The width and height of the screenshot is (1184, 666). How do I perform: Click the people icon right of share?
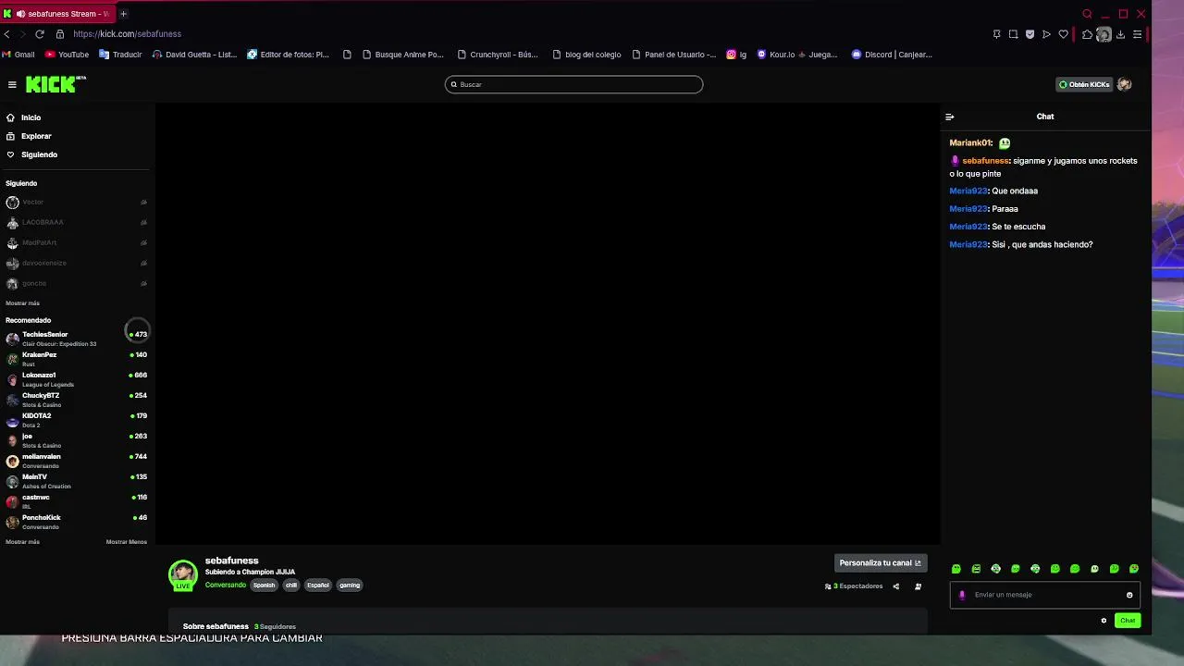tap(918, 586)
